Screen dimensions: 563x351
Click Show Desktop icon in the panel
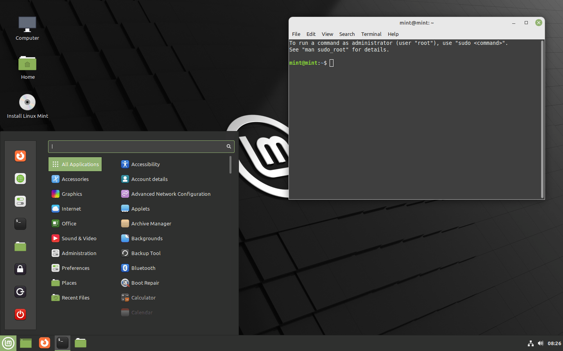26,343
